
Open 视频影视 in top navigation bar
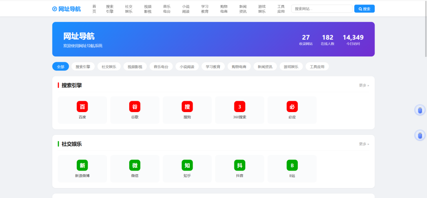point(148,9)
